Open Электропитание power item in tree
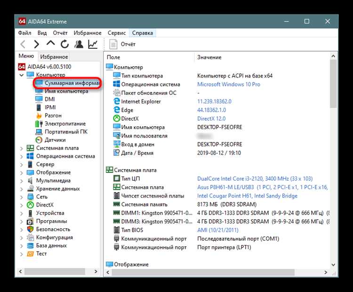 [x=65, y=123]
